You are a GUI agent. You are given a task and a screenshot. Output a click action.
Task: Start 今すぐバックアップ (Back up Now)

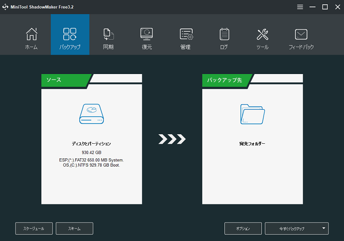pyautogui.click(x=292, y=229)
